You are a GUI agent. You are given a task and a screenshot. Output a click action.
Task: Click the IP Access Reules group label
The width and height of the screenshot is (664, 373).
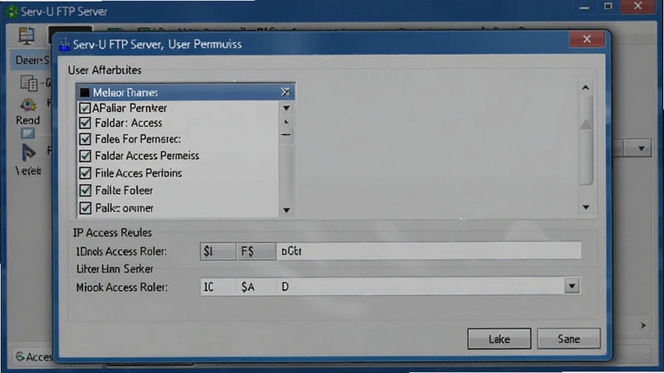pyautogui.click(x=112, y=233)
